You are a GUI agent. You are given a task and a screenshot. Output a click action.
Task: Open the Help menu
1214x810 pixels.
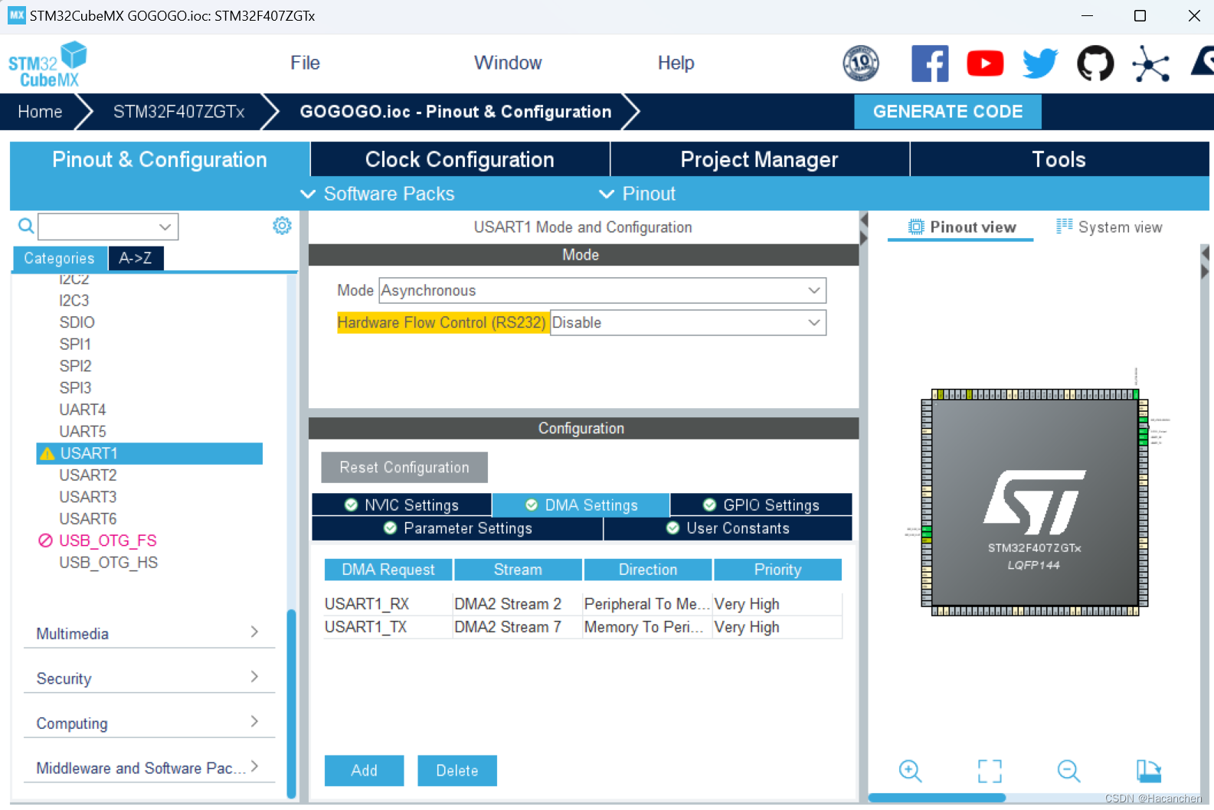pyautogui.click(x=676, y=63)
